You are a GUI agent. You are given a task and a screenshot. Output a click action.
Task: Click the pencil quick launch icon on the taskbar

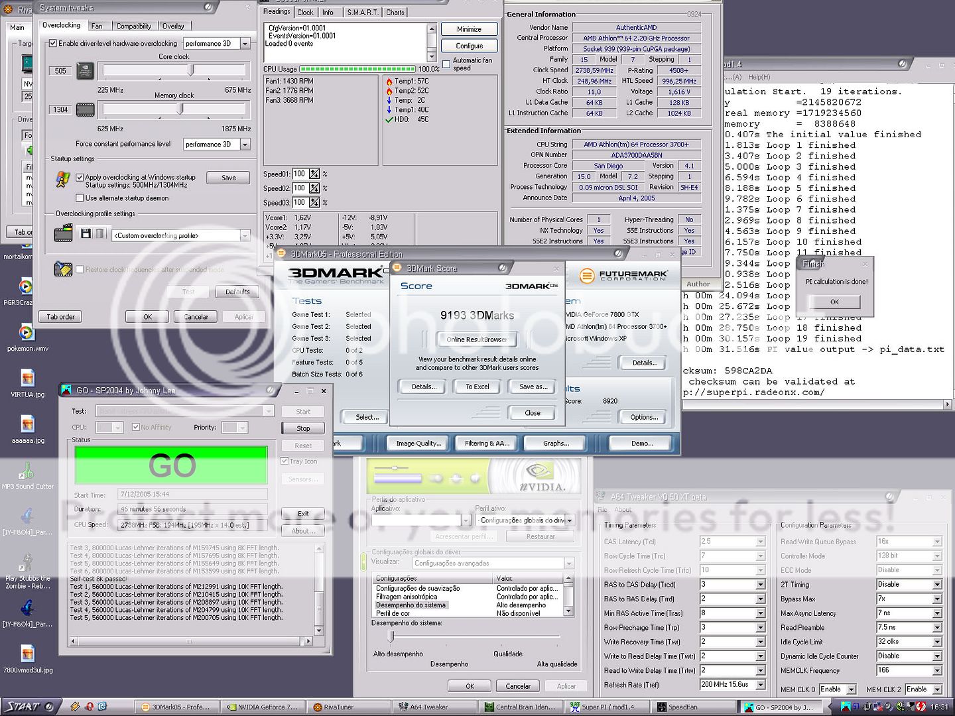76,707
